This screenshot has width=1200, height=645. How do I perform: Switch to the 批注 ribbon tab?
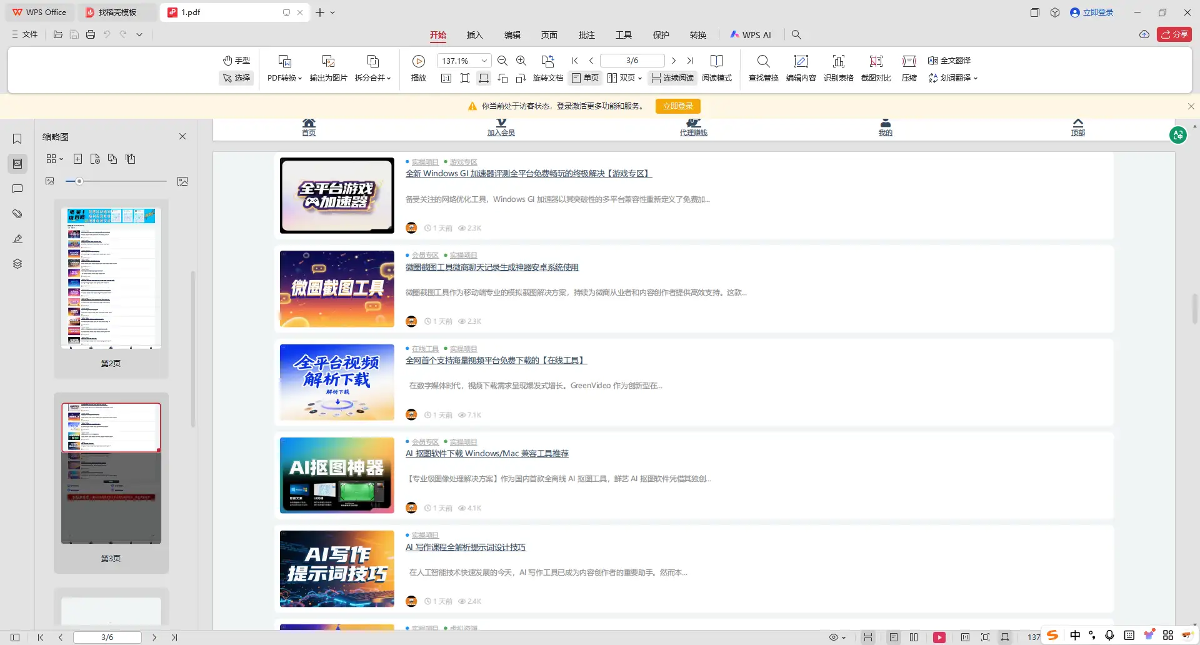click(x=586, y=34)
